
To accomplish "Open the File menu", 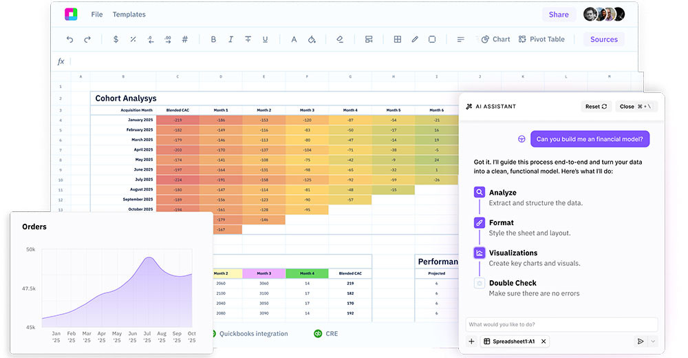I will pyautogui.click(x=97, y=14).
